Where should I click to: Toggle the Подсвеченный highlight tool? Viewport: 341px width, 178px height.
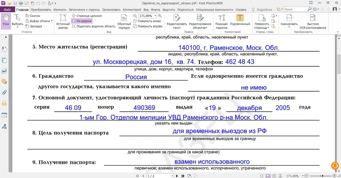click(x=240, y=20)
